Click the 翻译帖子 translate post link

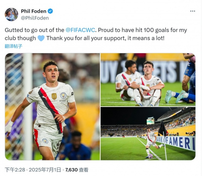pos(13,46)
